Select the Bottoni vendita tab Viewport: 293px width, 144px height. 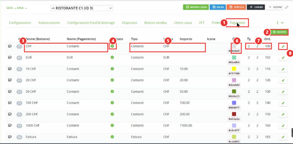pos(155,23)
